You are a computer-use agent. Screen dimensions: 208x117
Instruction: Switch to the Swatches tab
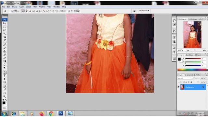click(x=189, y=55)
